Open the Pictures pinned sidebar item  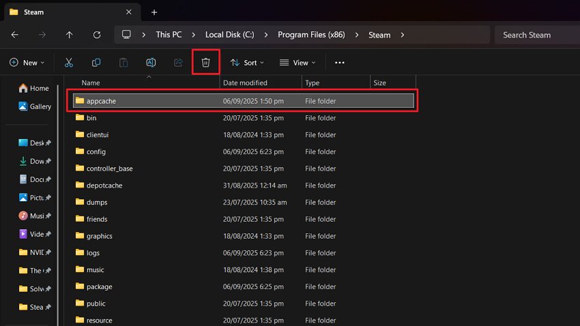[x=35, y=197]
